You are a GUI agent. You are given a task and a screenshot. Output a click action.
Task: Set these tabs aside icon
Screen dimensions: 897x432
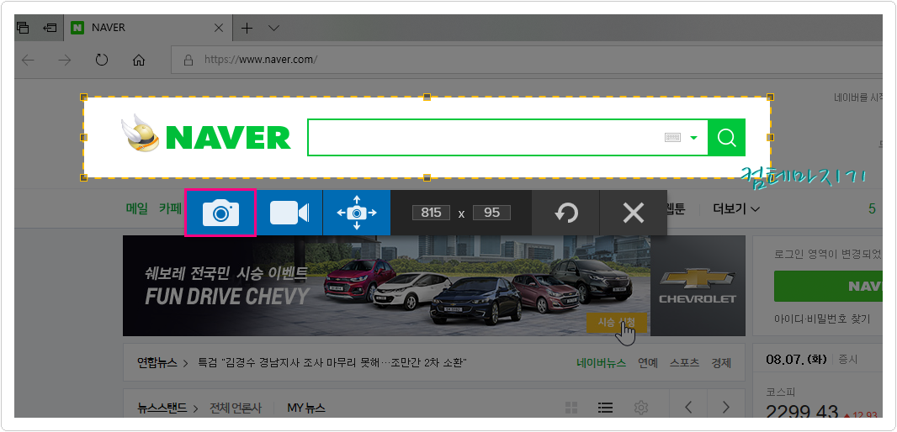pyautogui.click(x=50, y=27)
